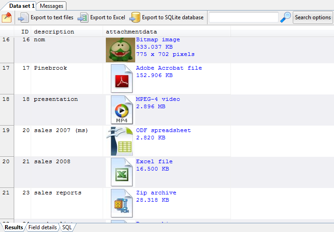The image size is (334, 232).
Task: Select row header 20
Action: point(7,172)
